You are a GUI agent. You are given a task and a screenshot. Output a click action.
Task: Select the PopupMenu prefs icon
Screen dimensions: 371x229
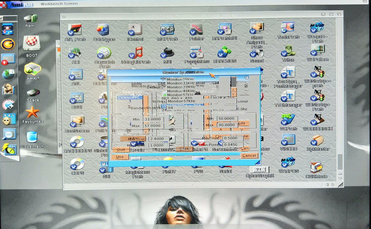click(x=197, y=52)
